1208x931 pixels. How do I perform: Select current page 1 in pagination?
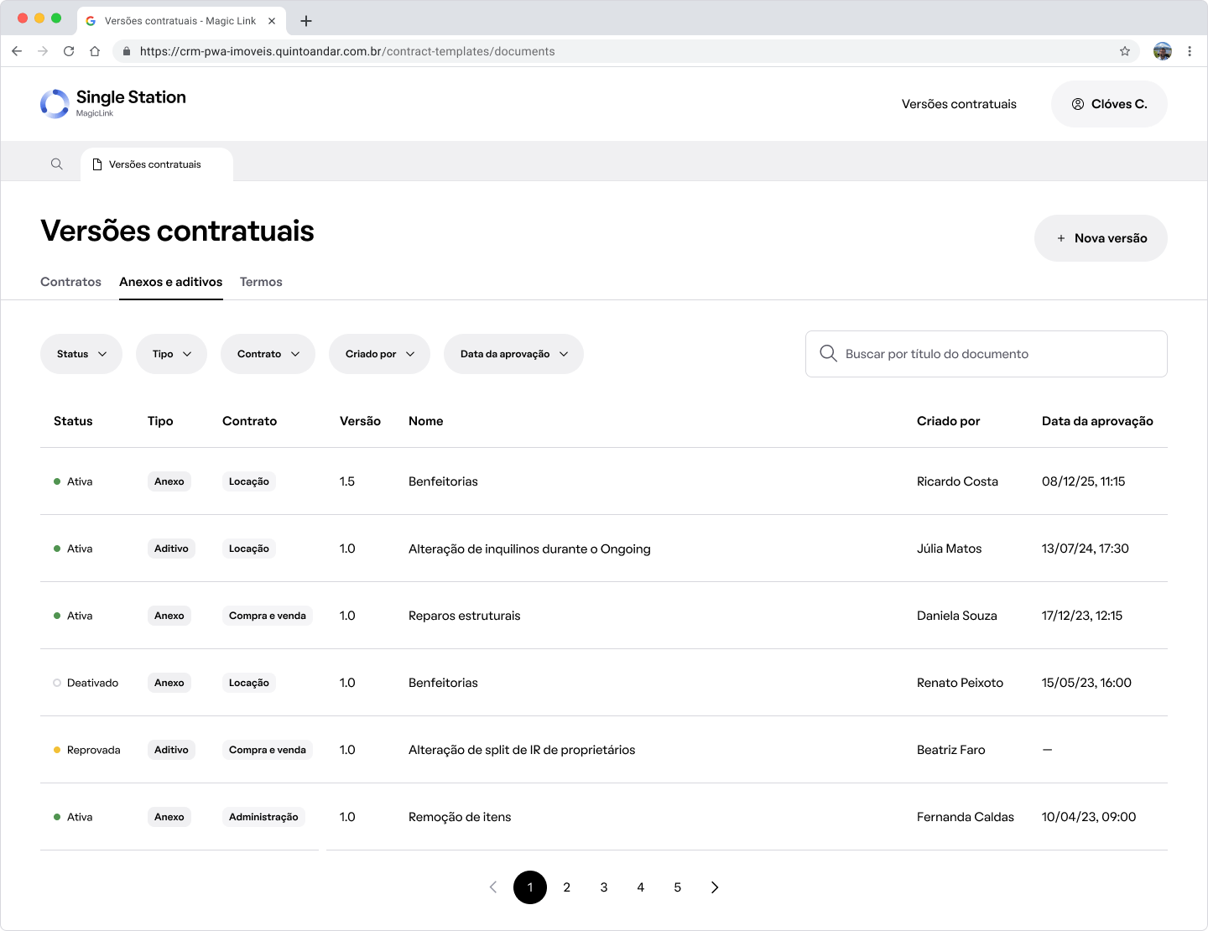click(x=530, y=887)
